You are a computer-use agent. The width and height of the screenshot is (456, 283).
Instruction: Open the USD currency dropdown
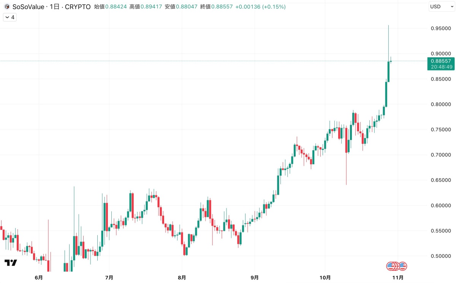click(440, 6)
